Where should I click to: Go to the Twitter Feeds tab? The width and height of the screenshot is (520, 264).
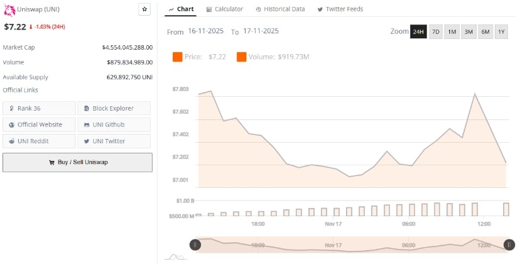340,9
